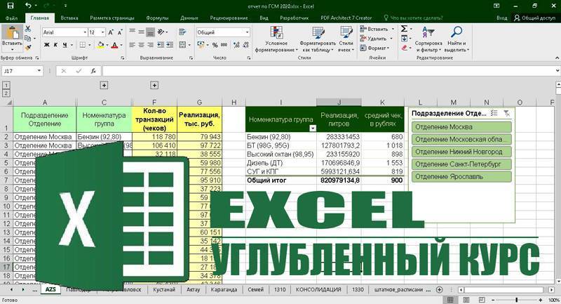Image resolution: width=561 pixels, height=304 pixels.
Task: Open Sort and Filter tool
Action: [x=428, y=37]
